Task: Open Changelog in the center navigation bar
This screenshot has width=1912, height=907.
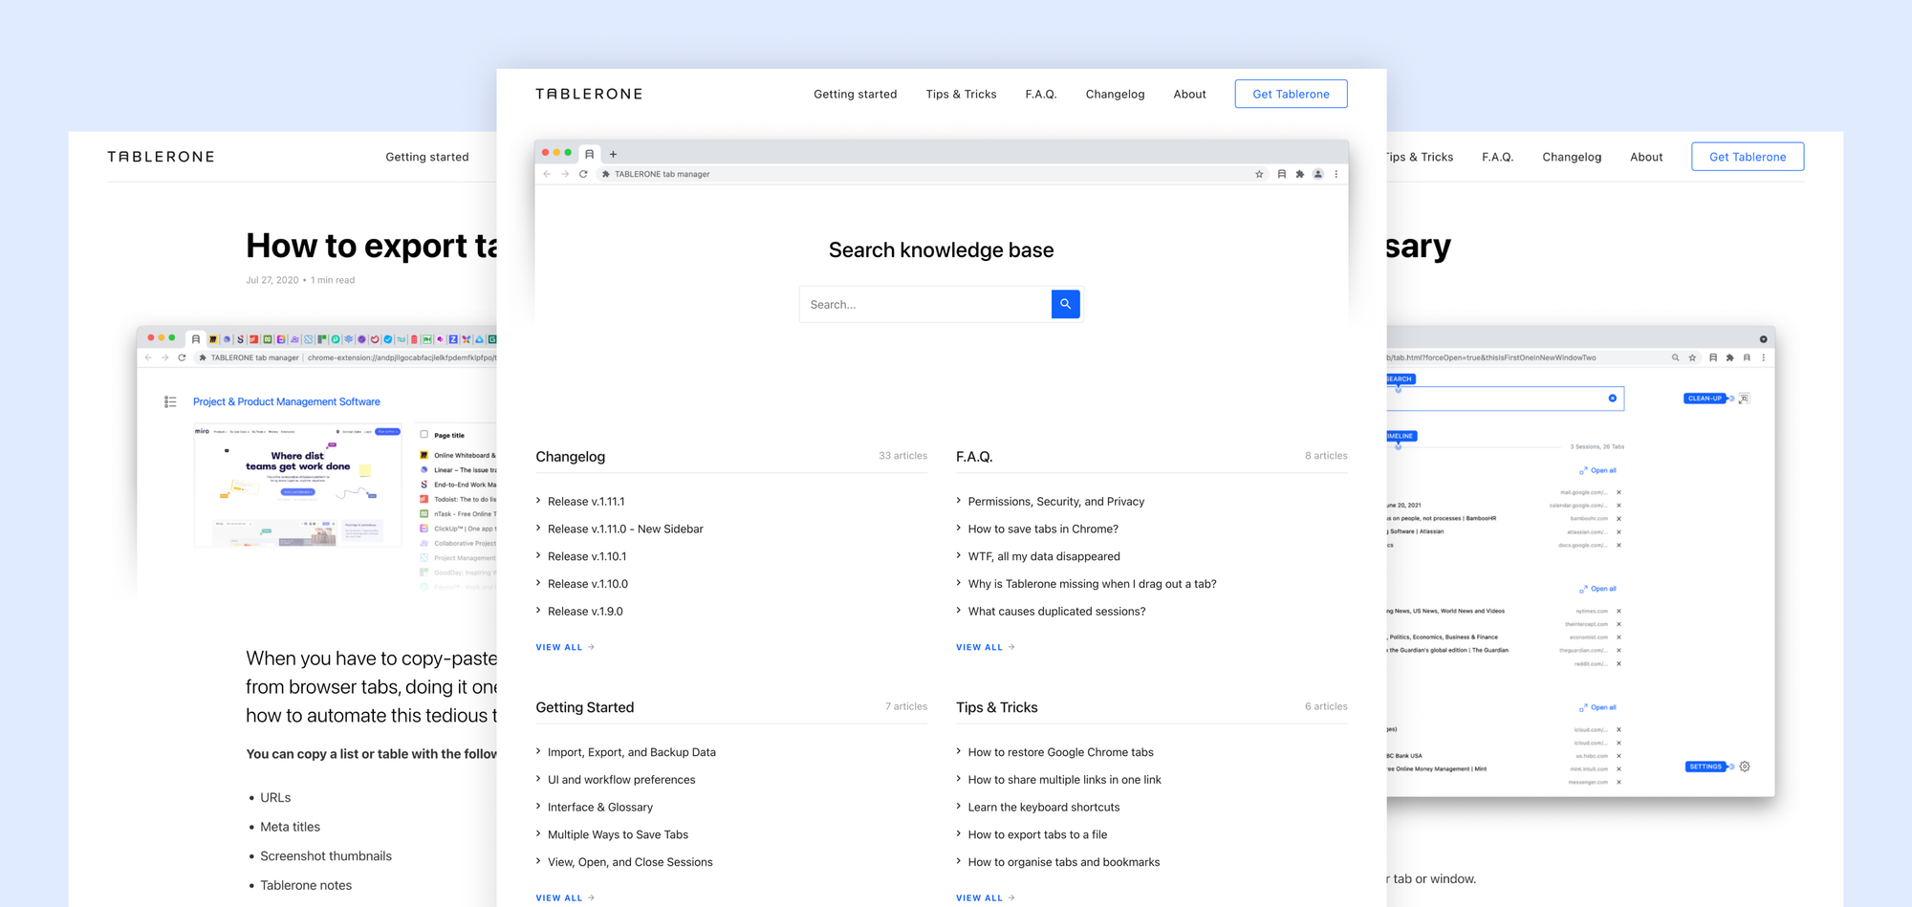Action: click(1115, 94)
